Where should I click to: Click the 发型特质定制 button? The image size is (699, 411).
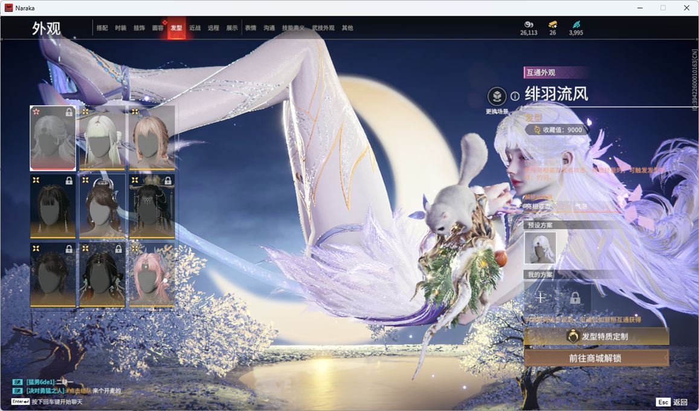coord(596,337)
